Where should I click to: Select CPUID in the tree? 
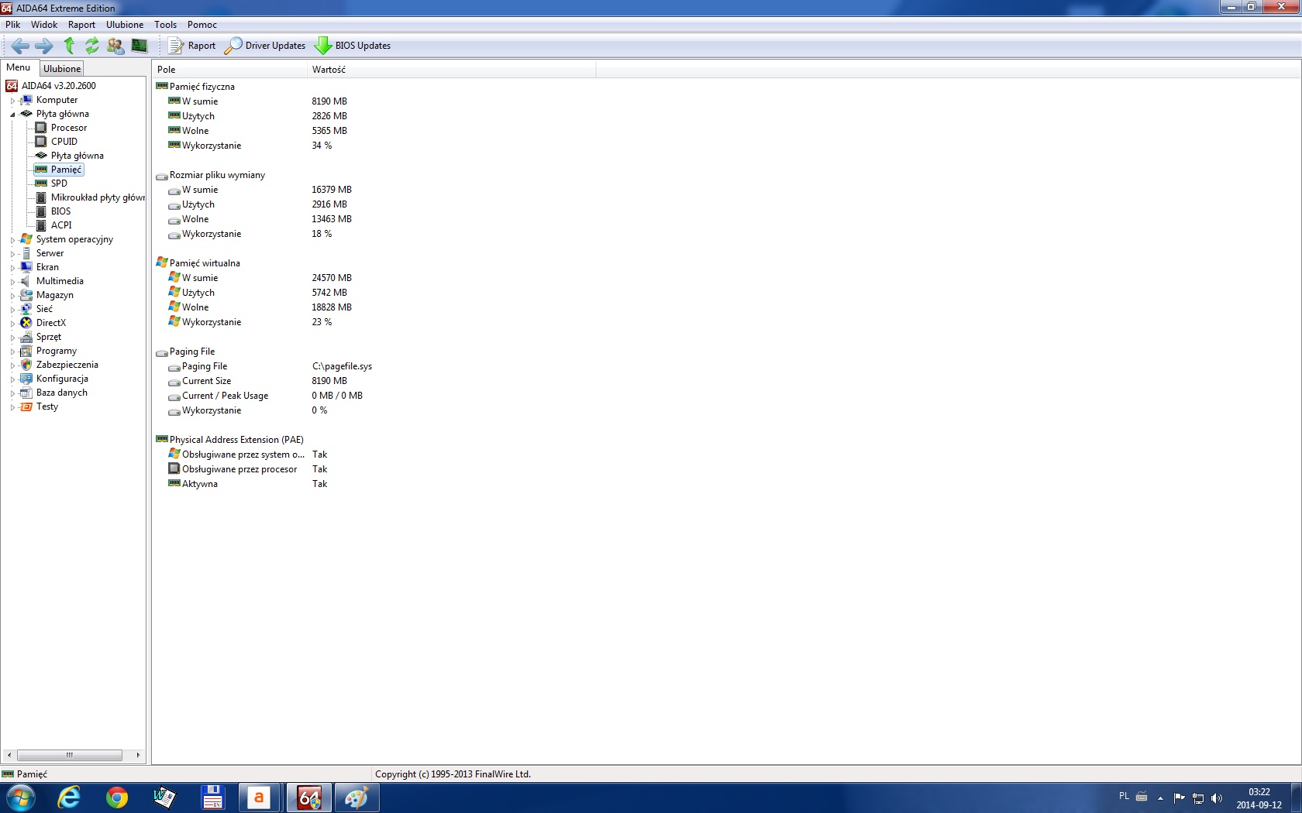(64, 142)
